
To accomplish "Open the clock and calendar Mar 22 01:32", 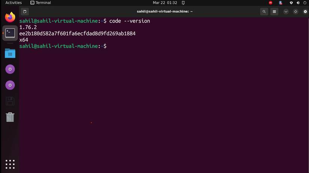I will 165,3.
